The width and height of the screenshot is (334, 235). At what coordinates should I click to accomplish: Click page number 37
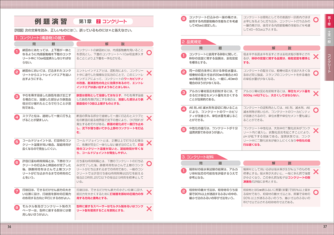(325, 227)
